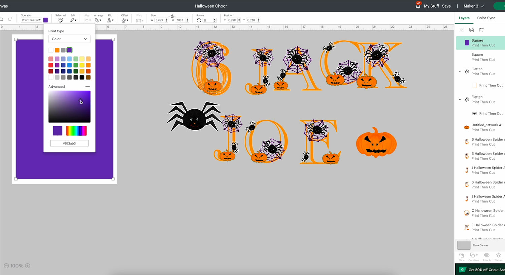Collapse the Advanced color section

[88, 86]
